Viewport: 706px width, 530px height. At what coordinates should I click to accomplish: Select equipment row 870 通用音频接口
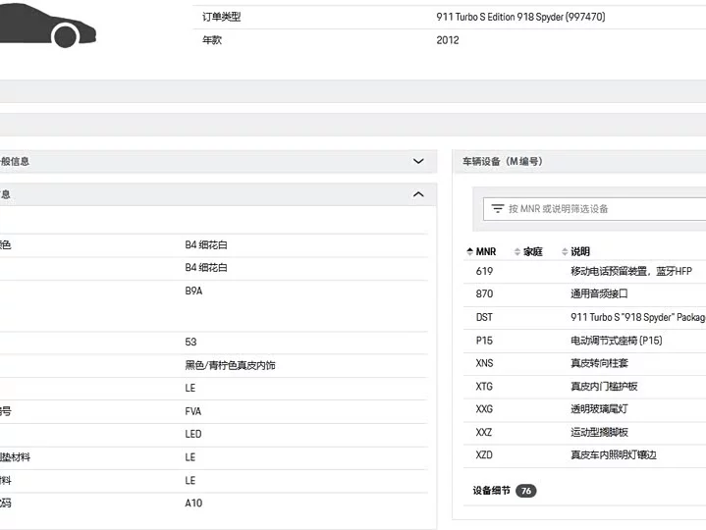(x=584, y=293)
